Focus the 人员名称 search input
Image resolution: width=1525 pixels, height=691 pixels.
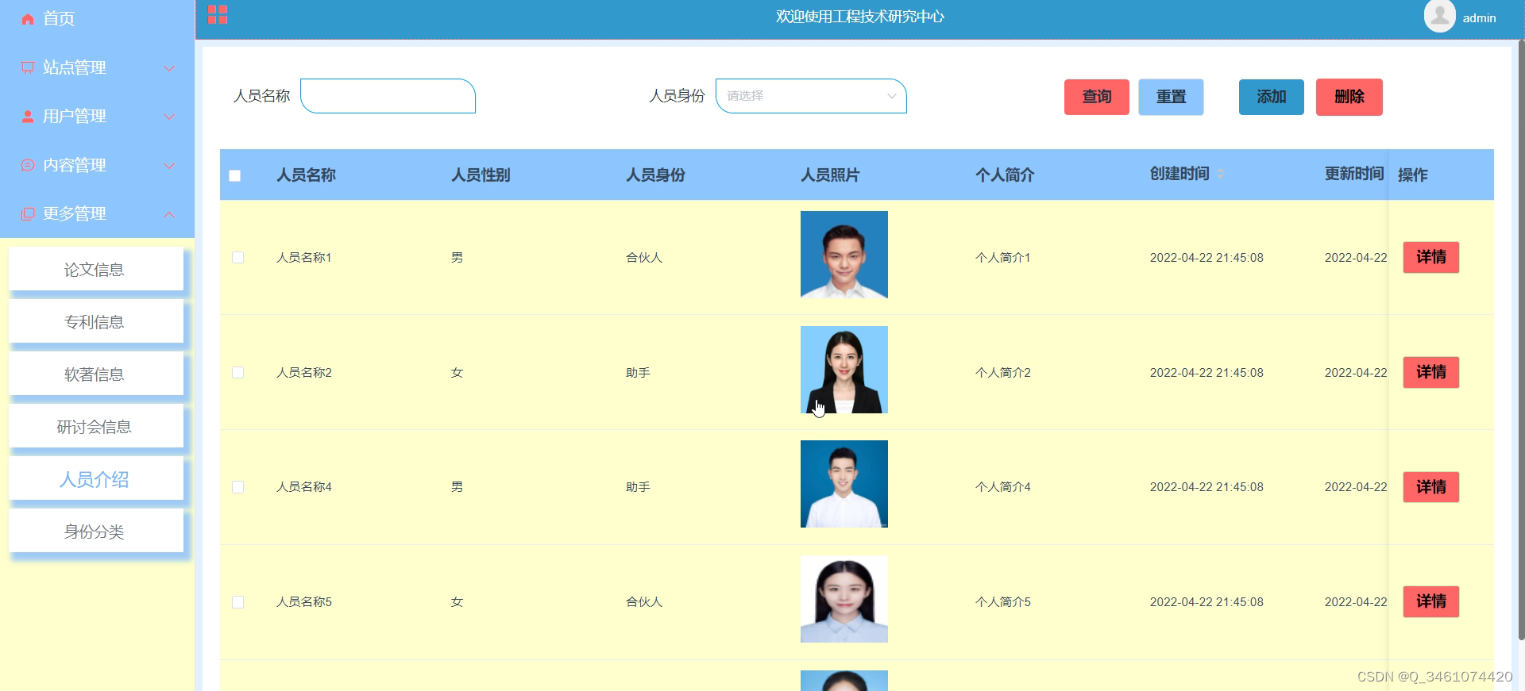point(388,96)
